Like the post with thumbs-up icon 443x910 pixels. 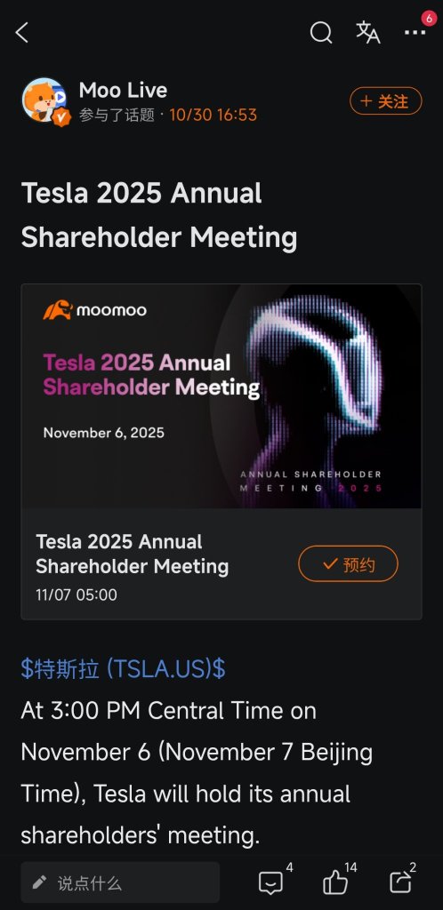tap(335, 883)
